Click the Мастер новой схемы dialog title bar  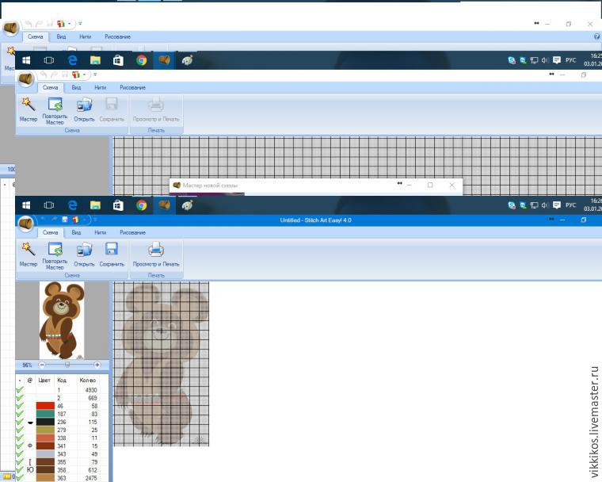315,186
